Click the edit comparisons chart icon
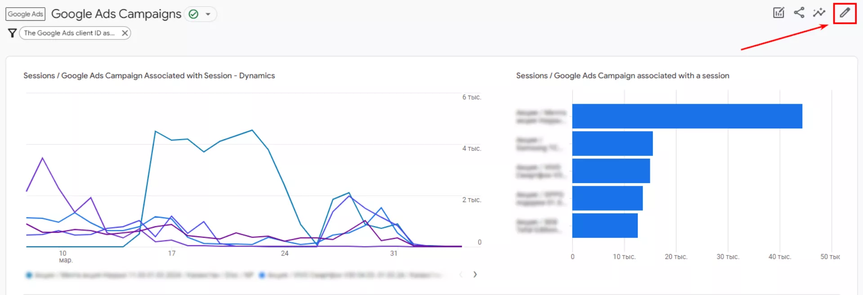863x295 pixels. click(778, 13)
